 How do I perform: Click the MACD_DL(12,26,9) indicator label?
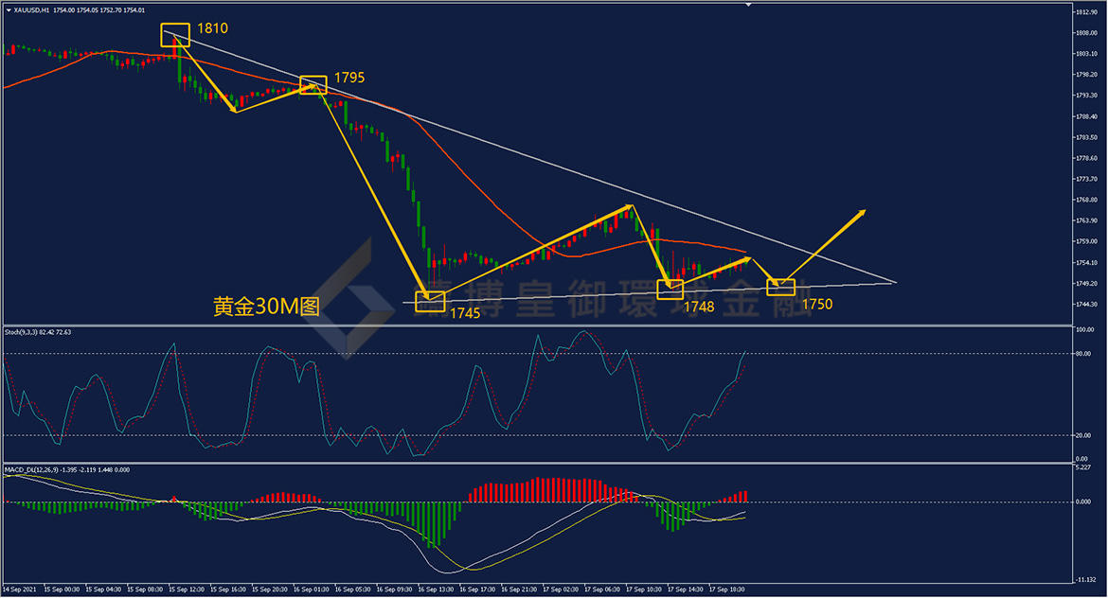tap(67, 469)
